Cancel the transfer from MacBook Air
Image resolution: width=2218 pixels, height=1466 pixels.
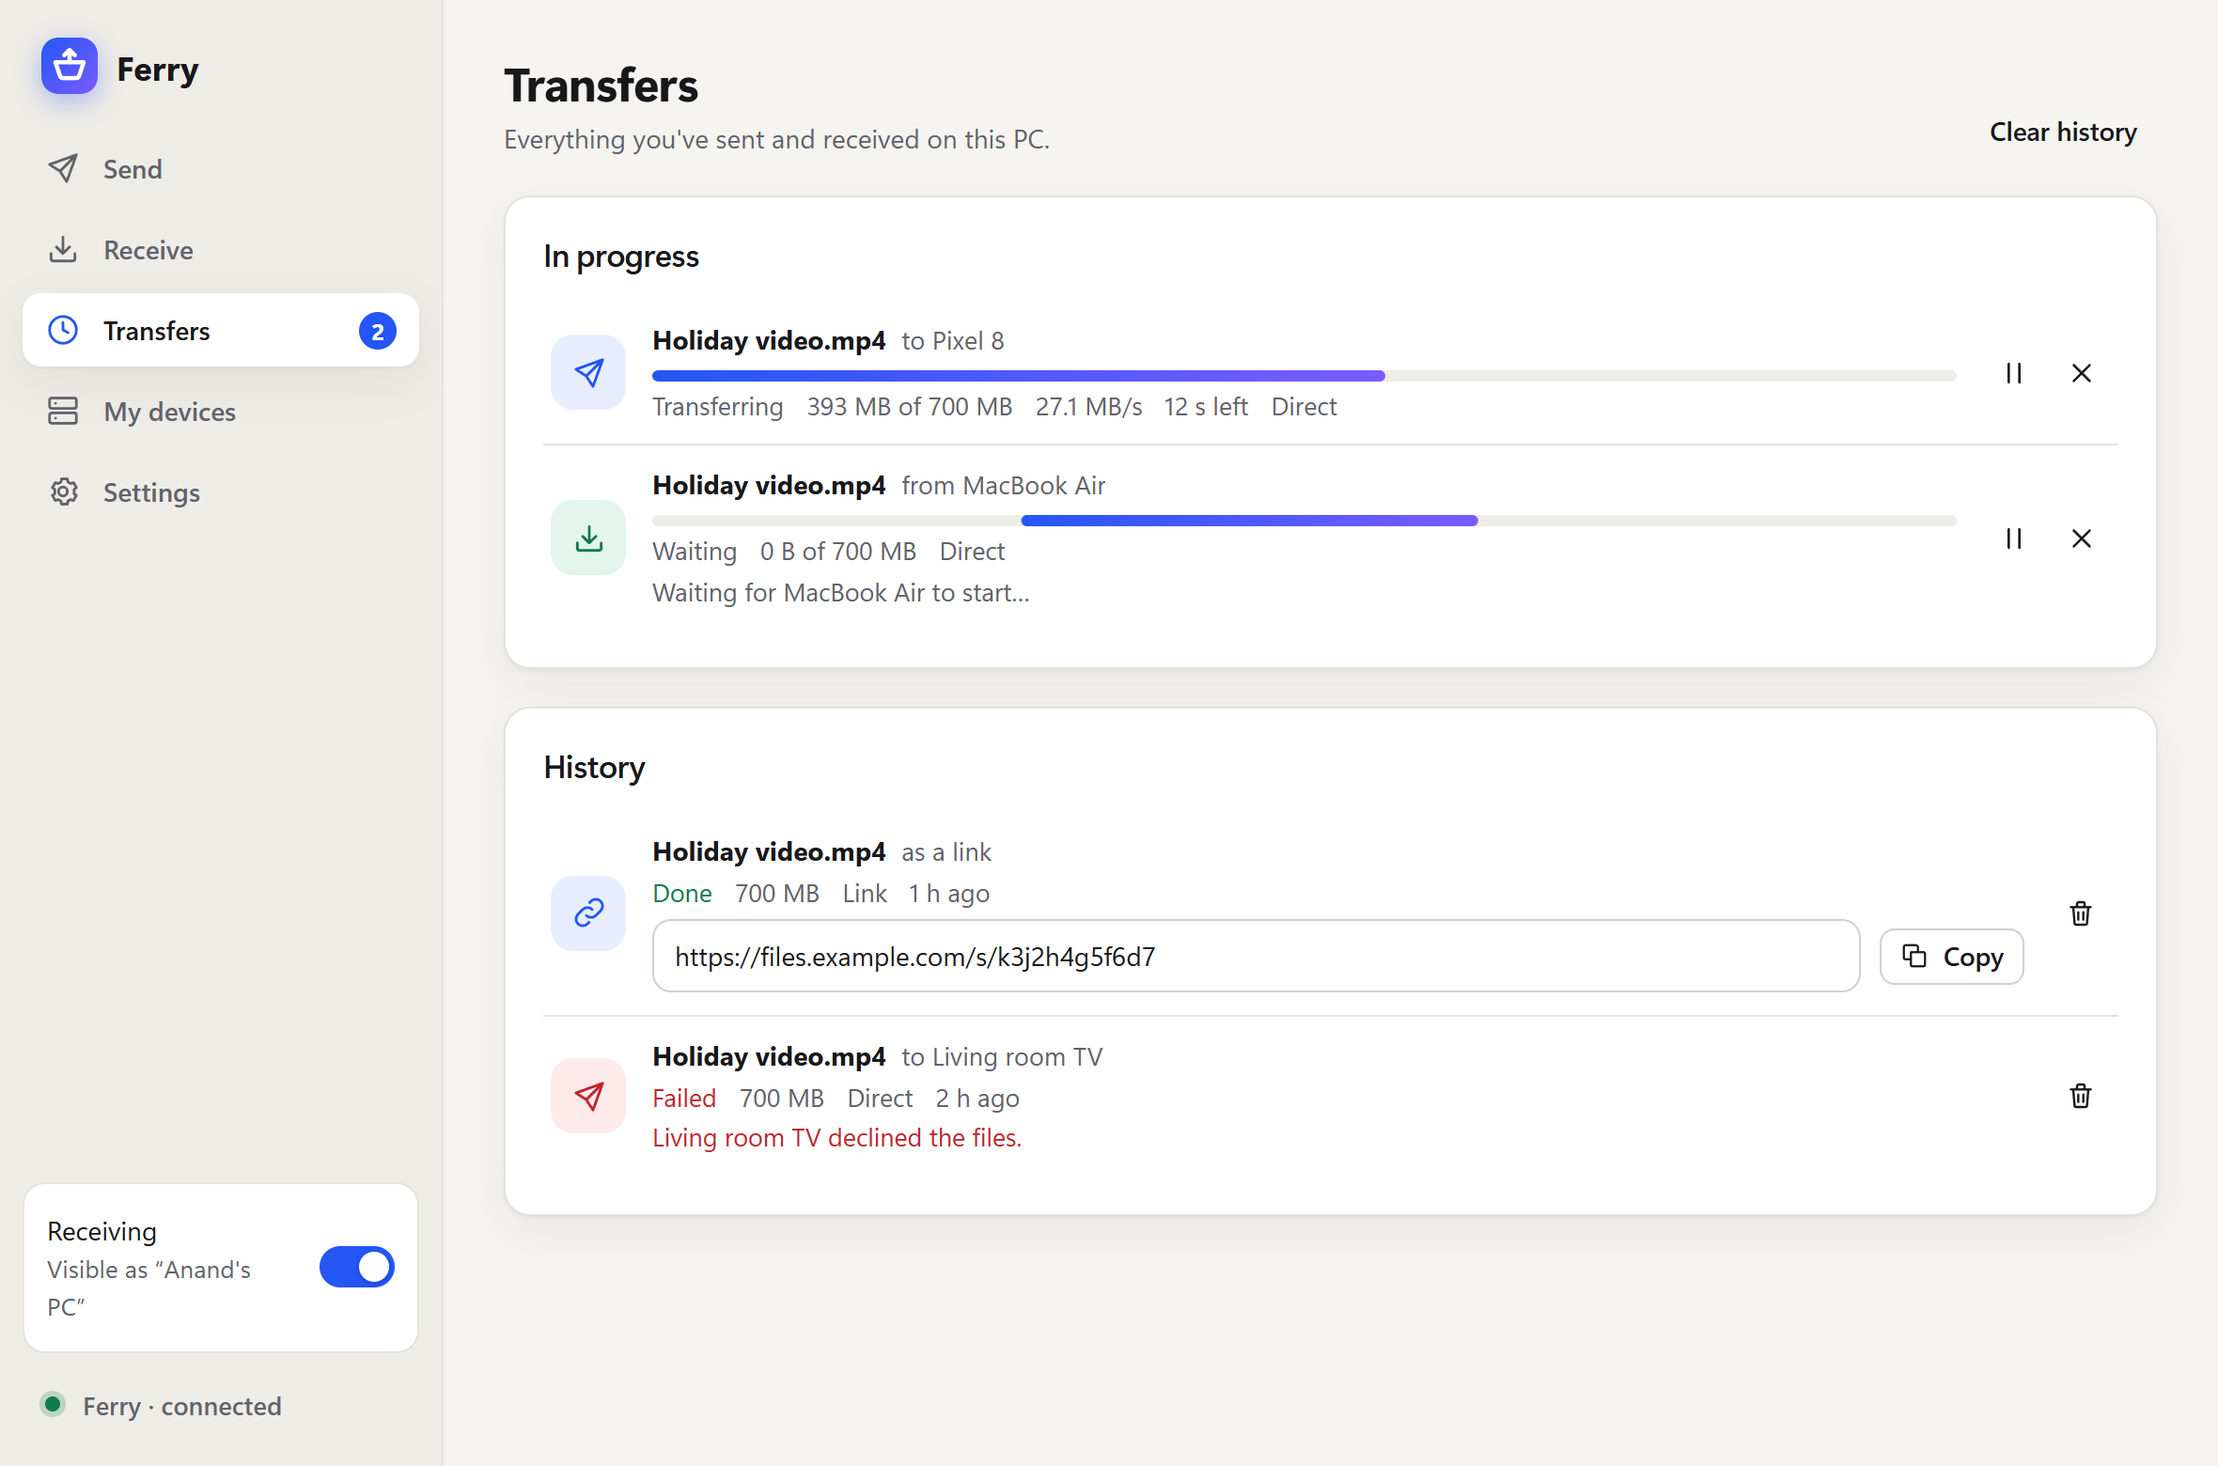[2082, 538]
